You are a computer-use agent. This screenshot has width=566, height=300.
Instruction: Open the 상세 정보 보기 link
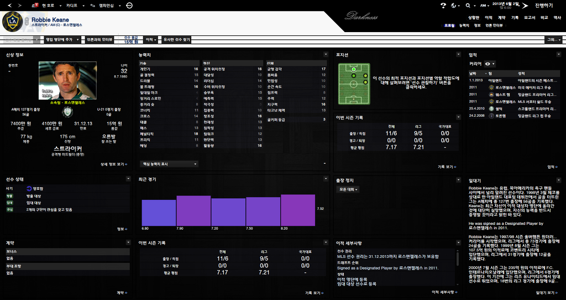click(x=113, y=164)
